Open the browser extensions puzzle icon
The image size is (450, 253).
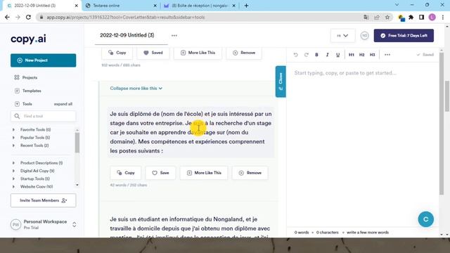tap(411, 17)
